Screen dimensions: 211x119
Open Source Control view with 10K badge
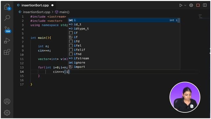[x=7, y=29]
